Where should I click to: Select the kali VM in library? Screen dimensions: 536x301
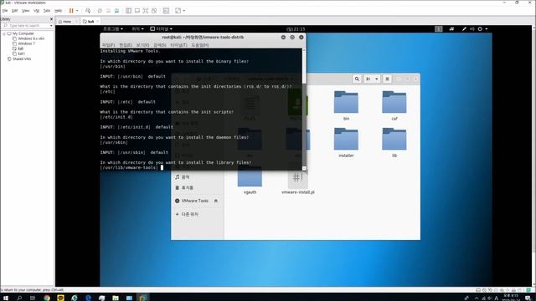point(21,48)
